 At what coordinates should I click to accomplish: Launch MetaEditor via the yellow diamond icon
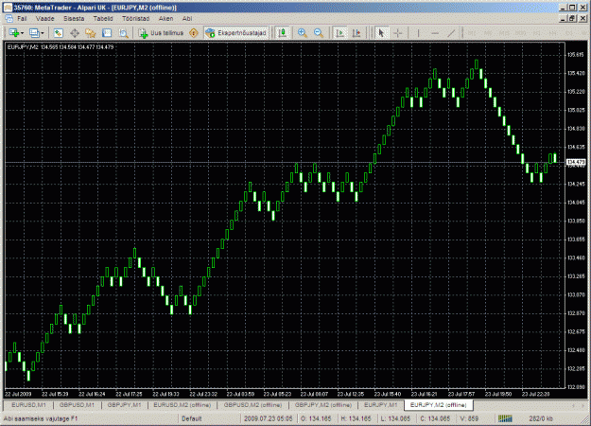coord(194,33)
